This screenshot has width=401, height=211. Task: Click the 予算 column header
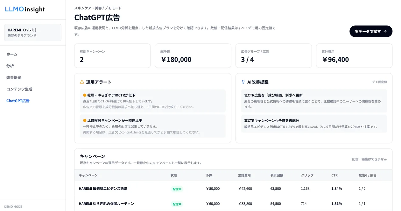tap(209, 175)
